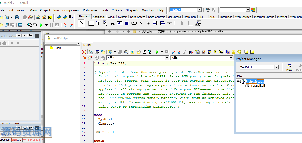This screenshot has width=302, height=143.
Task: Click the info 'i' icon in editor toolbar
Action: 252,52
